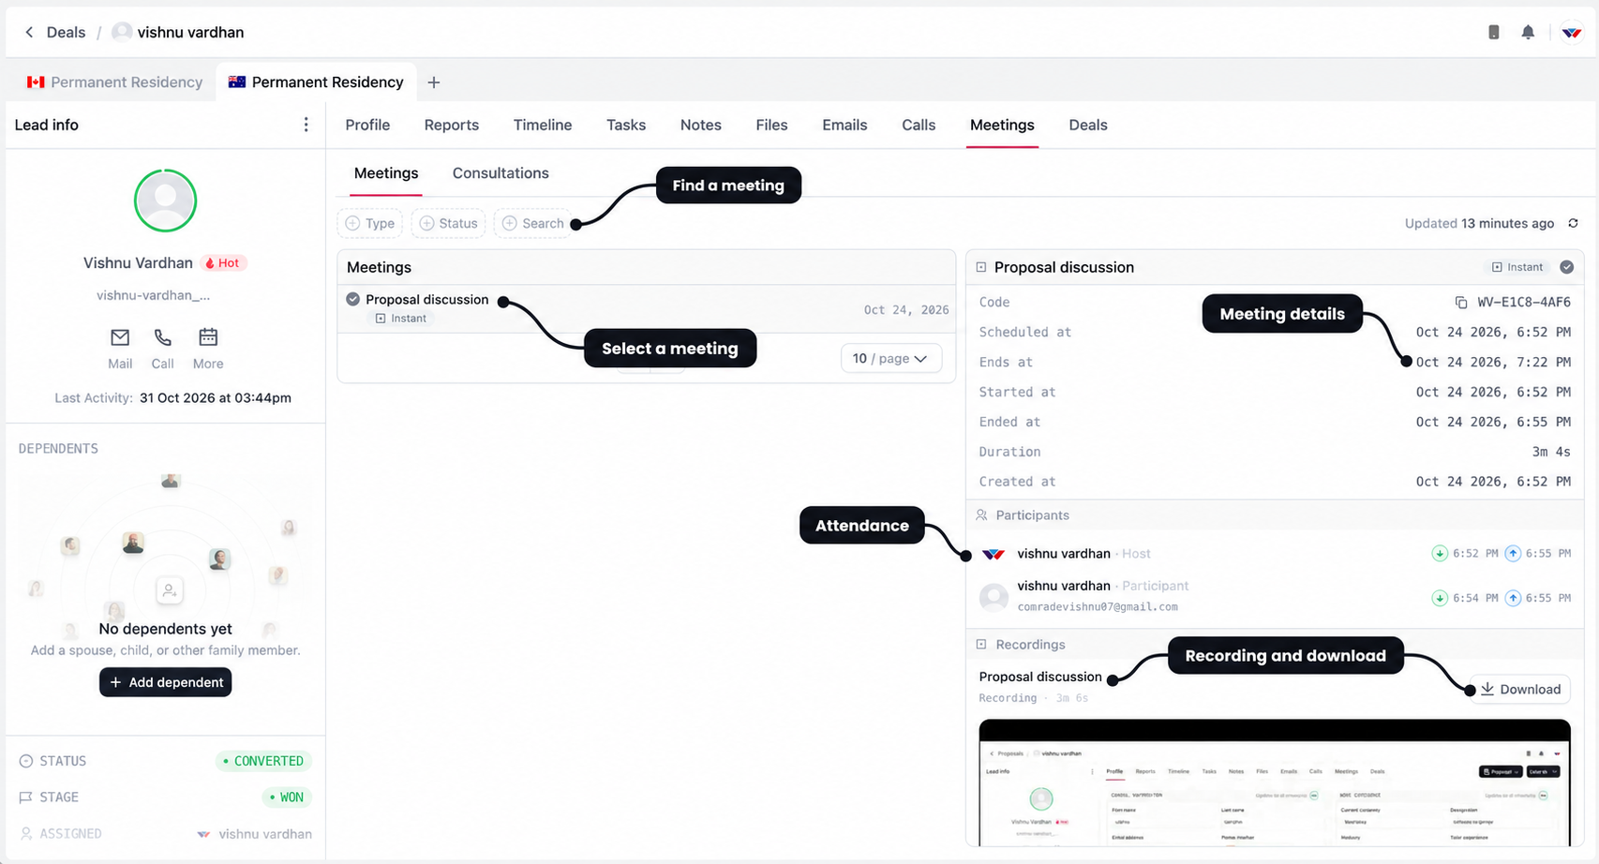This screenshot has height=864, width=1599.
Task: Open the Notes tab
Action: pos(701,125)
